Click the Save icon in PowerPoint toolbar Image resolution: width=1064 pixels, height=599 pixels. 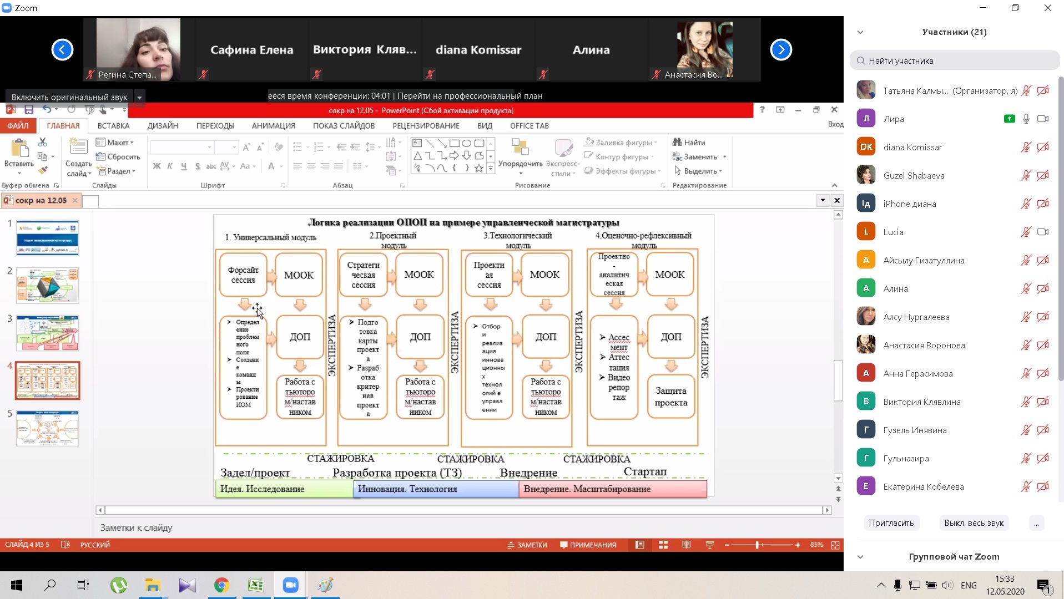(x=29, y=110)
